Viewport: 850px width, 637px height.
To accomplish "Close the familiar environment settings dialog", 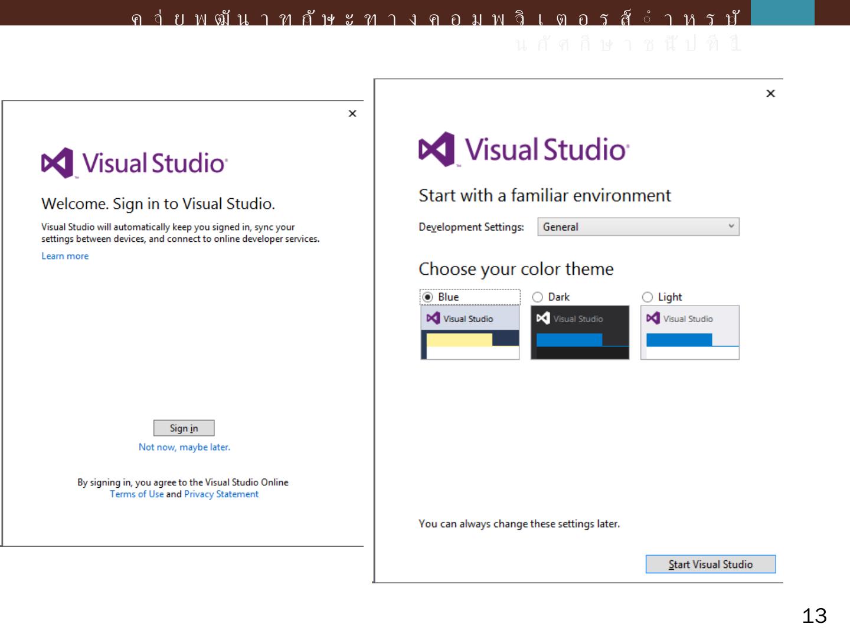I will tap(770, 93).
